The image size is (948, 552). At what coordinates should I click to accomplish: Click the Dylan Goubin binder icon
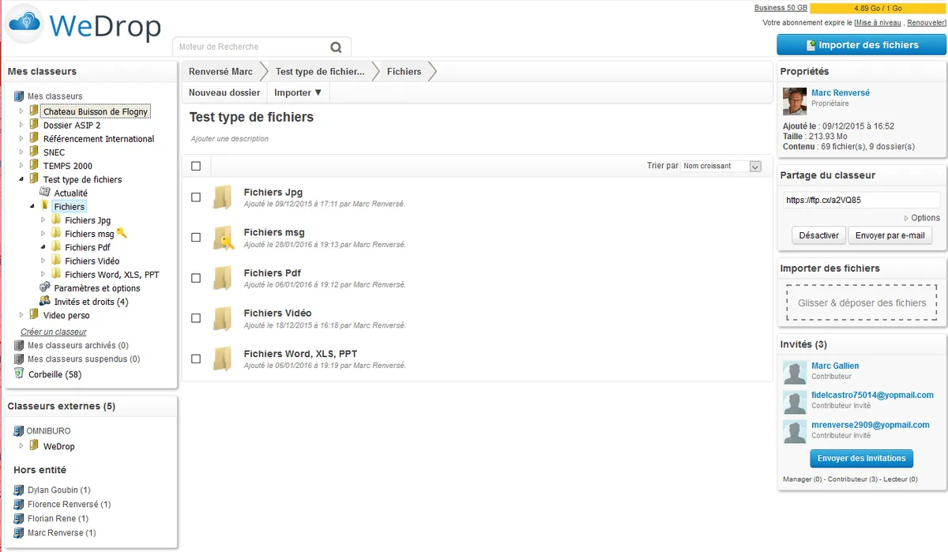click(19, 490)
